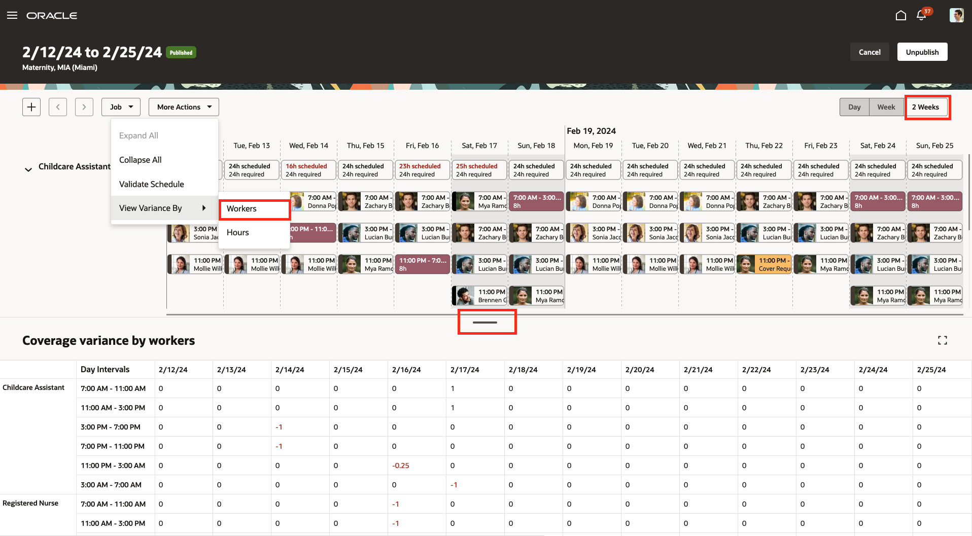The width and height of the screenshot is (972, 536).
Task: Open the hamburger navigation menu
Action: [12, 15]
